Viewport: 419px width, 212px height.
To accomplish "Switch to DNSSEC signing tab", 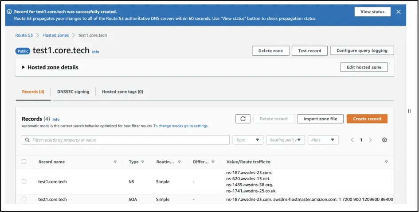I will tap(73, 92).
